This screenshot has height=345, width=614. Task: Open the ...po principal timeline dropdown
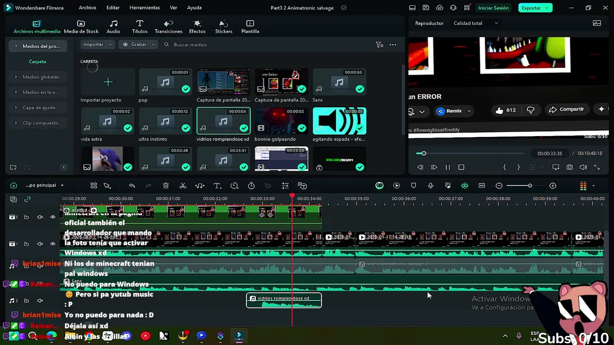click(45, 185)
